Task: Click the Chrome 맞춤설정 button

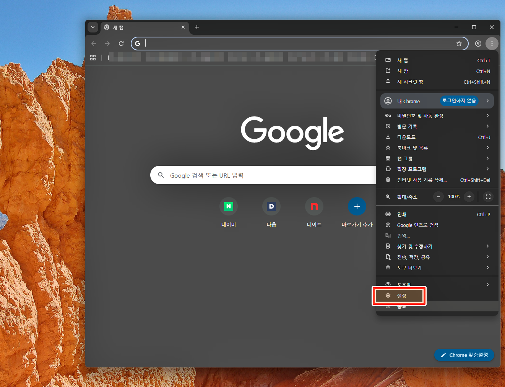Action: point(464,355)
